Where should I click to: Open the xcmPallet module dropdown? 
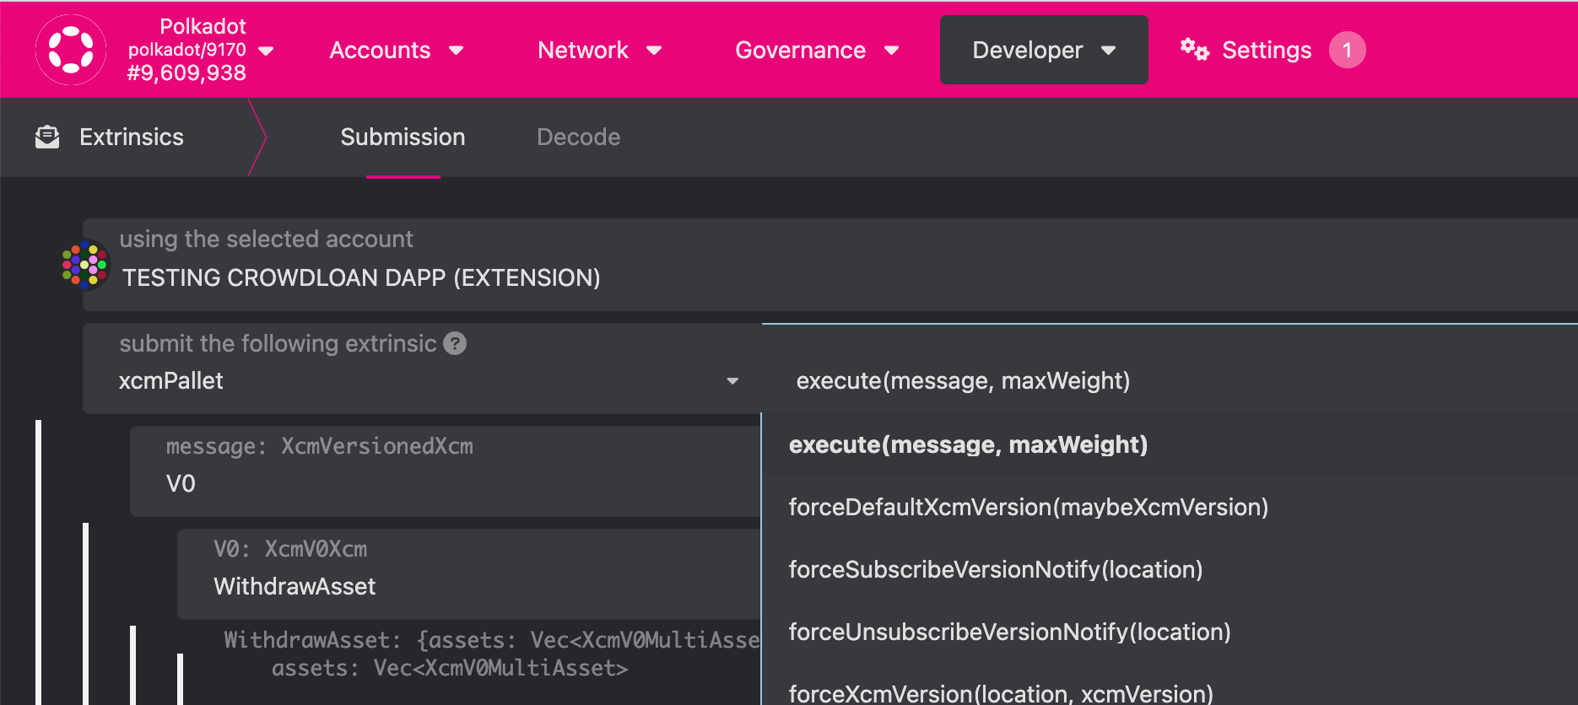point(422,369)
